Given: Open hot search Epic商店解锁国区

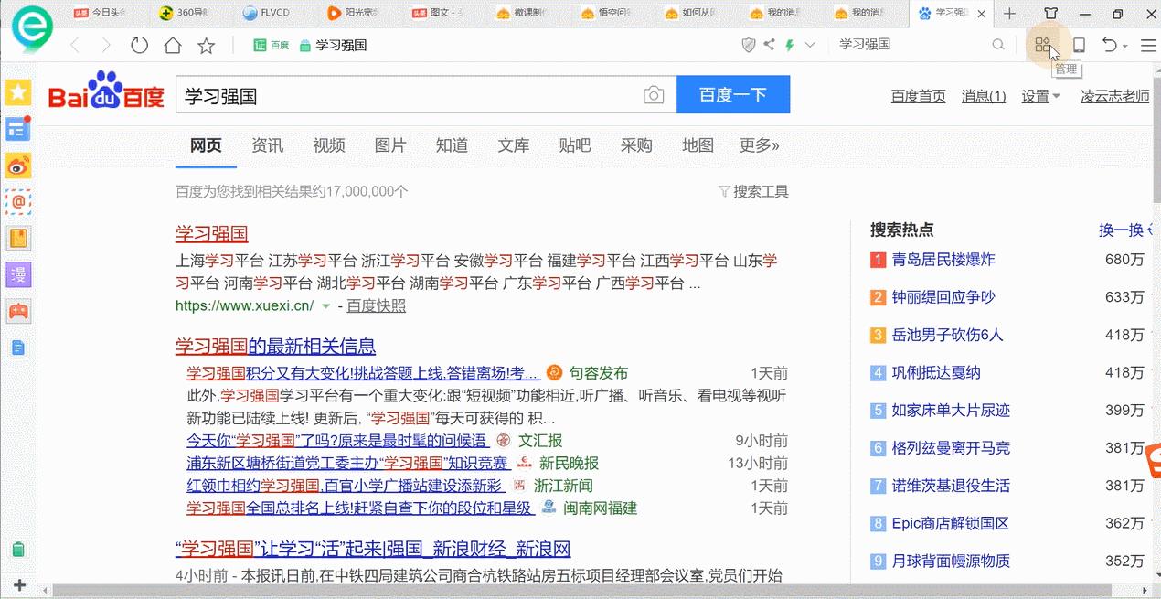Looking at the screenshot, I should click(x=951, y=523).
